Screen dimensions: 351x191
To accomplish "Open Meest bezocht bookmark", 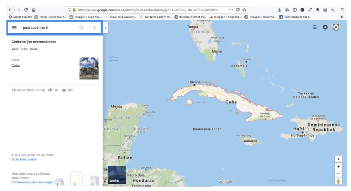I will click(x=21, y=17).
